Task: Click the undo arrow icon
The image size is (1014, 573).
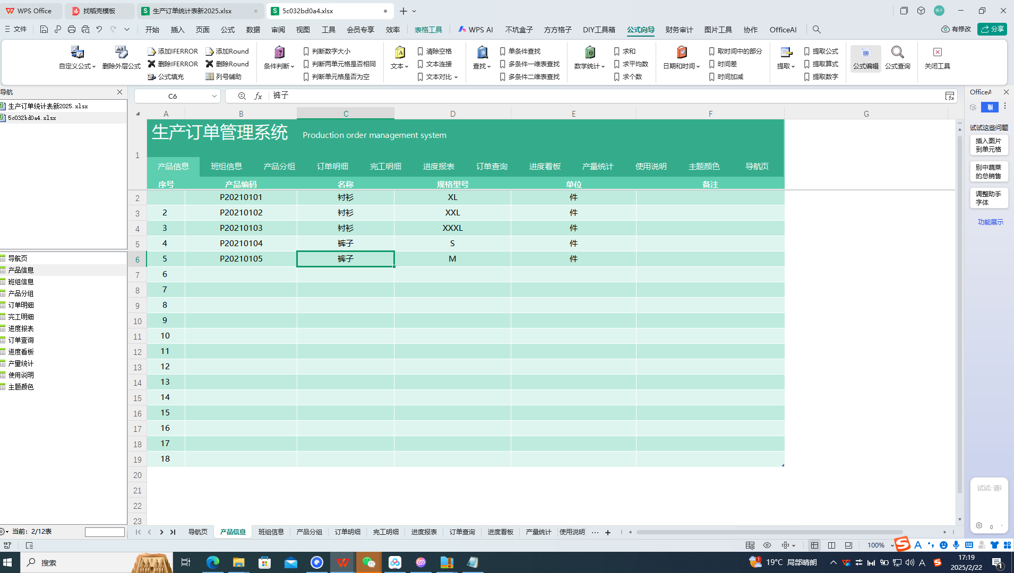Action: 99,29
